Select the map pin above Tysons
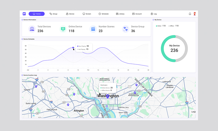Screen dimensions: 218x131 click(36, 87)
